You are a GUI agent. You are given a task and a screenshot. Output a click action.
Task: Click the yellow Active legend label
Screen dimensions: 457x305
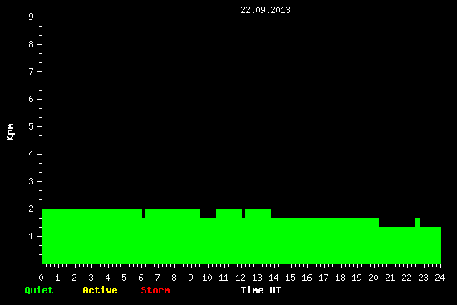pos(100,290)
